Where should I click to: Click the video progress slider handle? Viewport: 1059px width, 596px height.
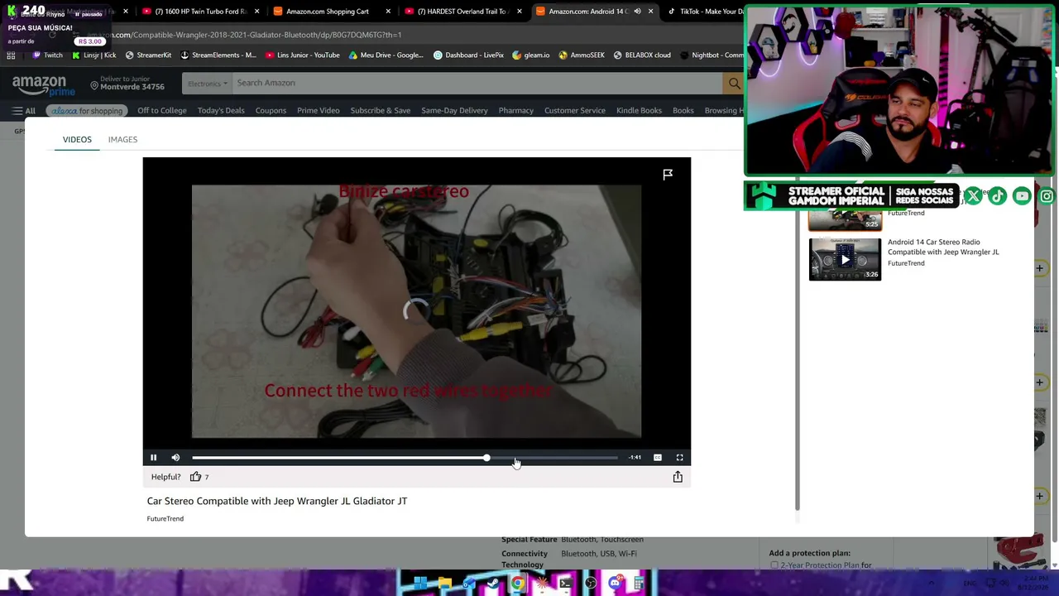tap(486, 457)
